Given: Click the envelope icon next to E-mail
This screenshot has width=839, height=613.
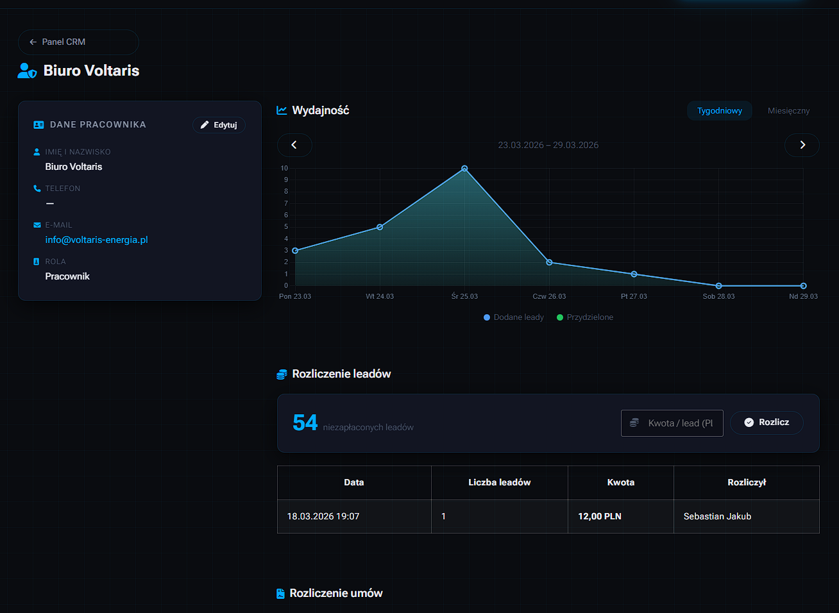Looking at the screenshot, I should tap(37, 225).
